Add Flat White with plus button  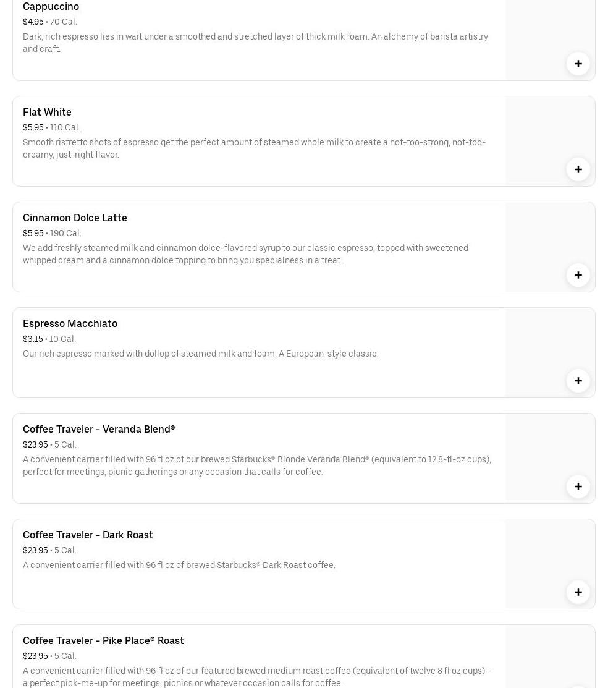click(x=578, y=169)
